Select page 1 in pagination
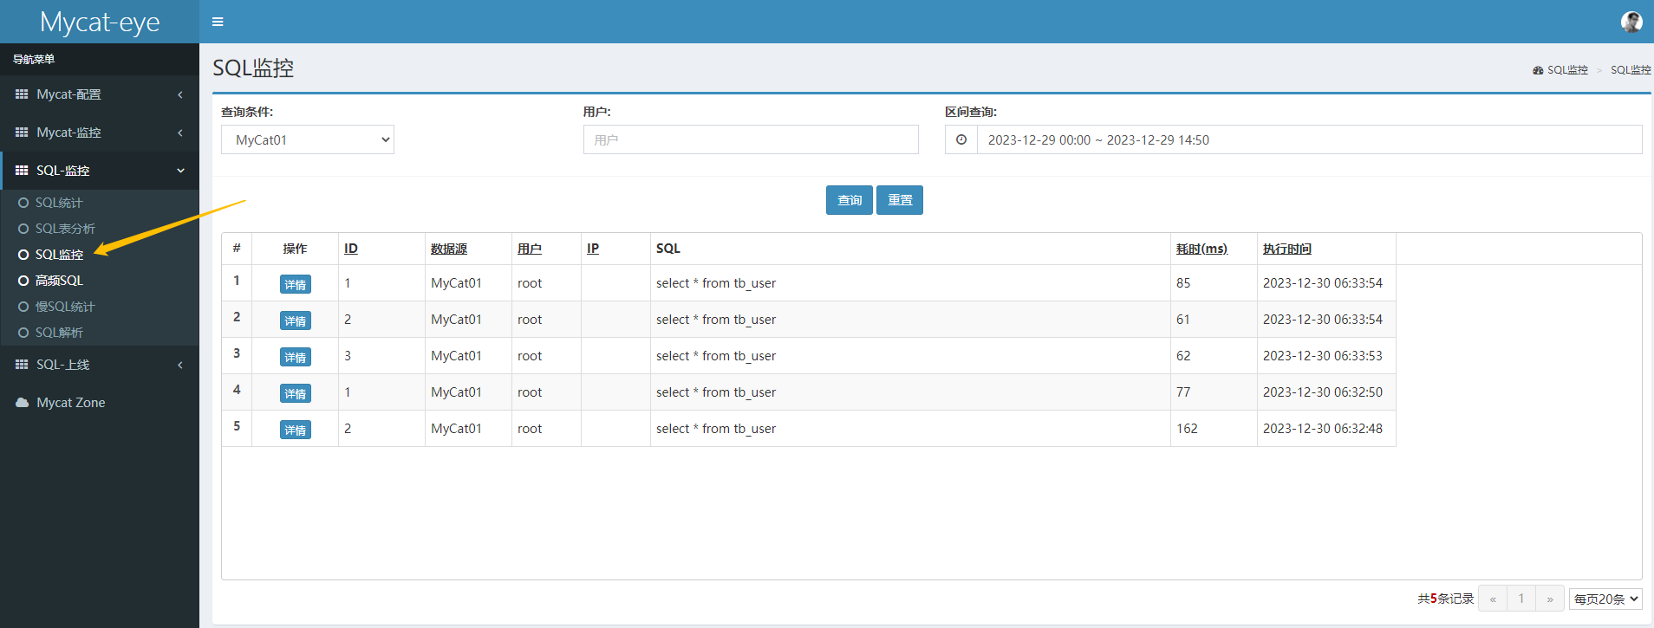 1521,599
